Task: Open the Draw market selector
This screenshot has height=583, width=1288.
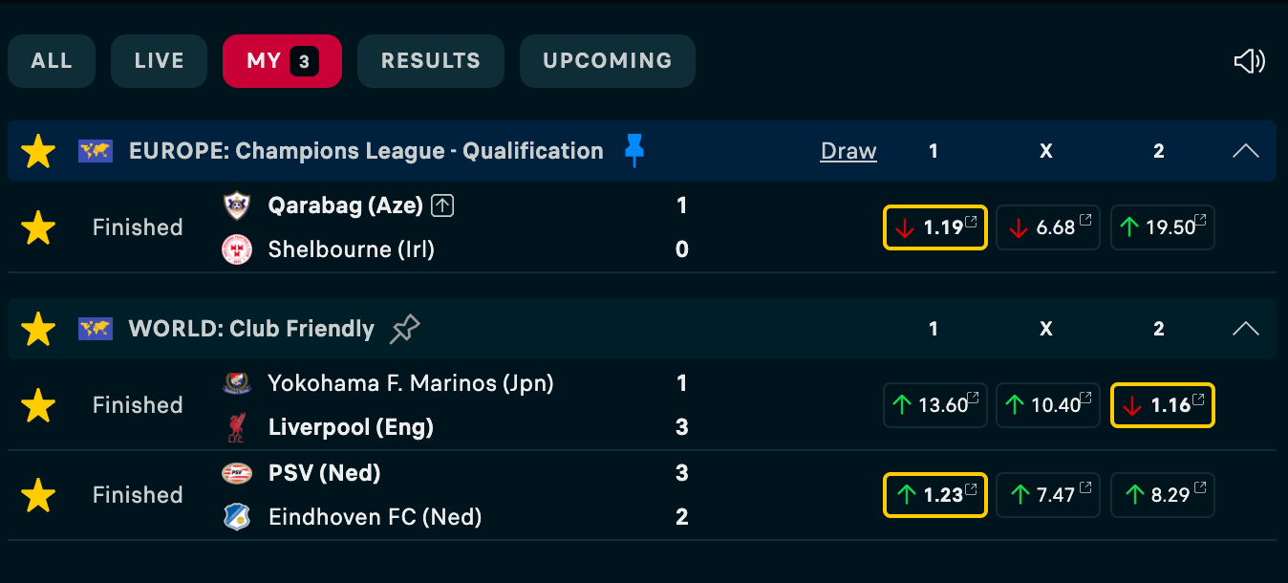Action: [x=848, y=151]
